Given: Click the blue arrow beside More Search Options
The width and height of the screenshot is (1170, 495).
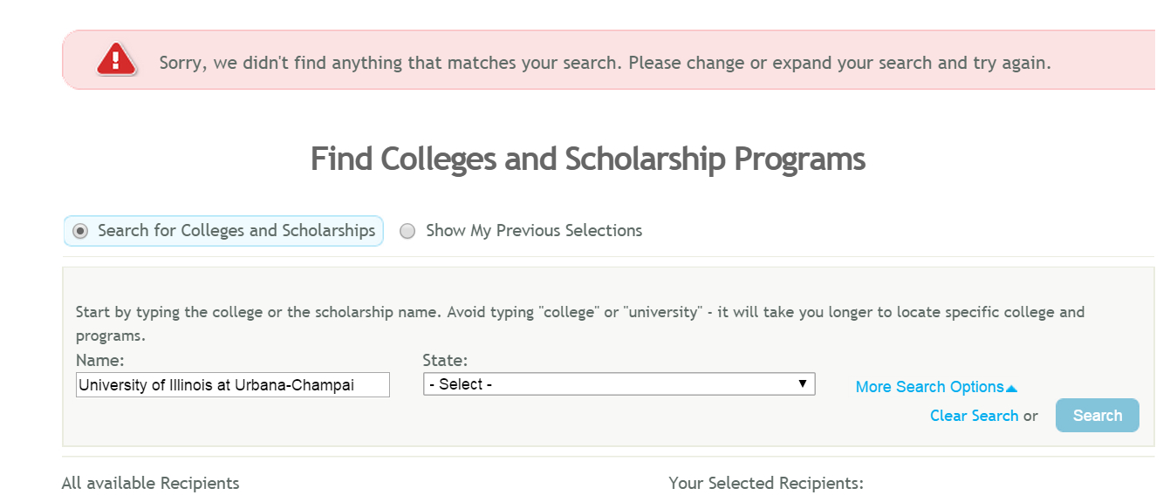Looking at the screenshot, I should pyautogui.click(x=1011, y=388).
